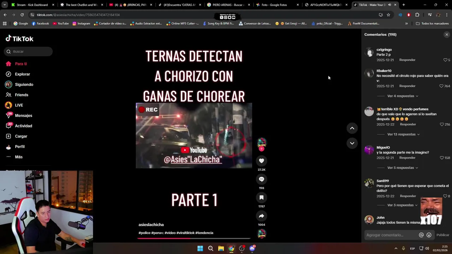Viewport: 452px width, 254px height.
Task: Open the spinning sound disc icon
Action: point(262,234)
